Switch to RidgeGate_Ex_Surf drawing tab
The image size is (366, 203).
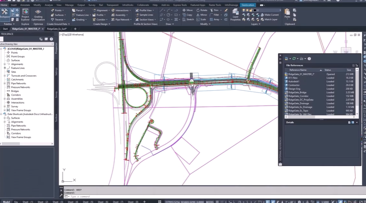coord(57,29)
